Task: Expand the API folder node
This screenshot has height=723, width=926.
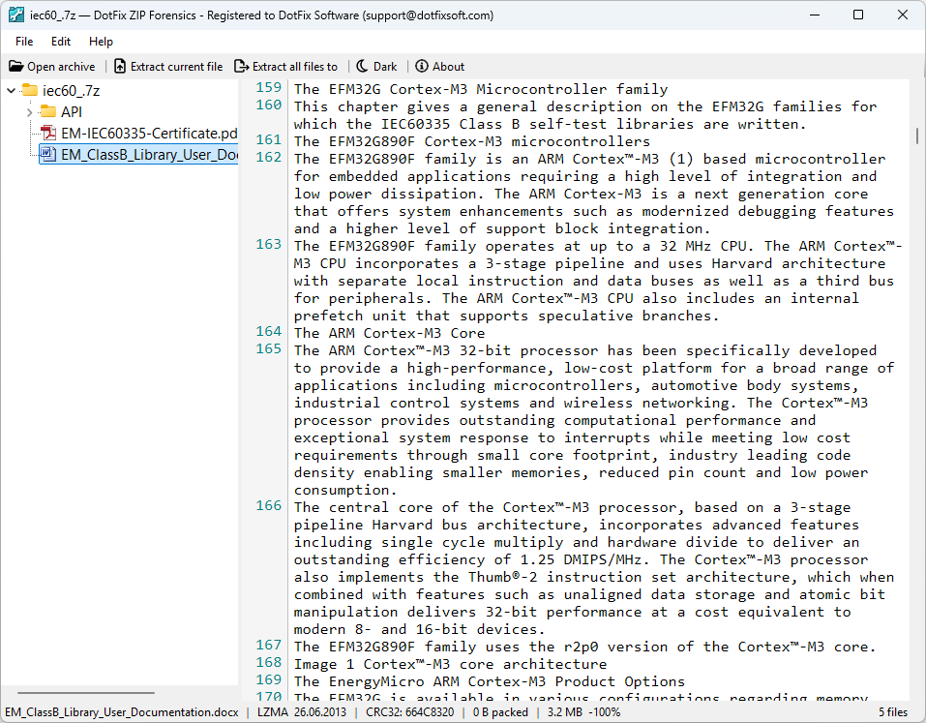Action: [30, 111]
